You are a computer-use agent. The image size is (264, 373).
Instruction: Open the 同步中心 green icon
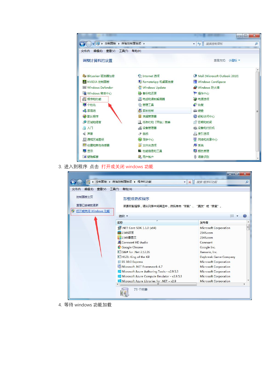coord(140,139)
